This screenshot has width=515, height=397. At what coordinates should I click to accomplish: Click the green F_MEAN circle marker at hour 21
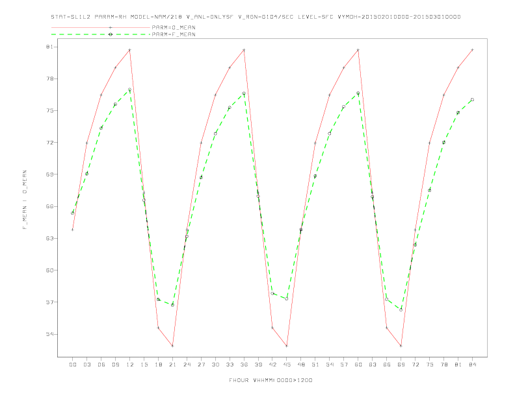[172, 305]
